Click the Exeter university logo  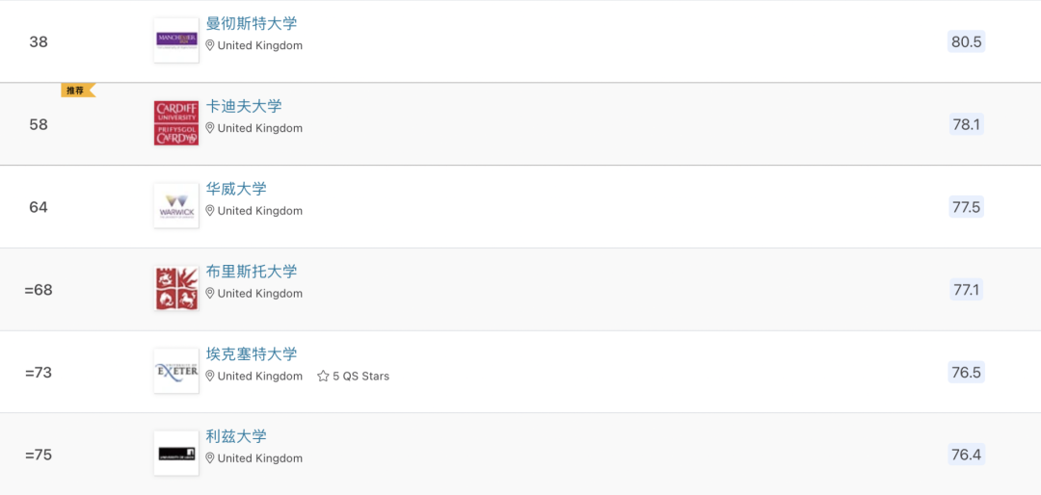176,372
